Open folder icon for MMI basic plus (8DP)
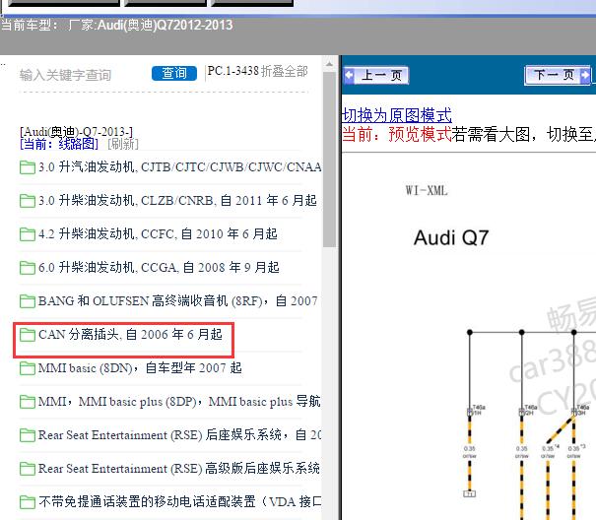This screenshot has height=520, width=596. pos(28,401)
